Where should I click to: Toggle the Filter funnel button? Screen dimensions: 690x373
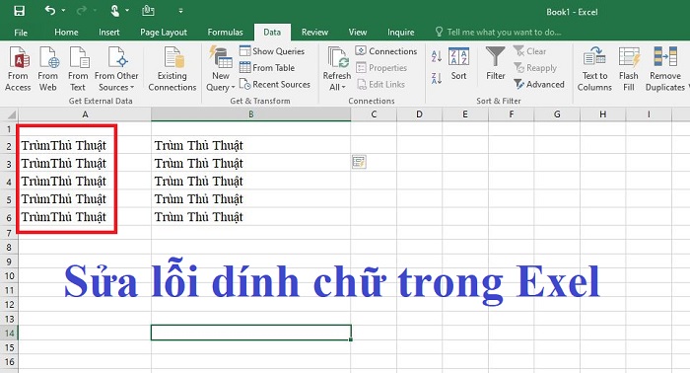(496, 64)
